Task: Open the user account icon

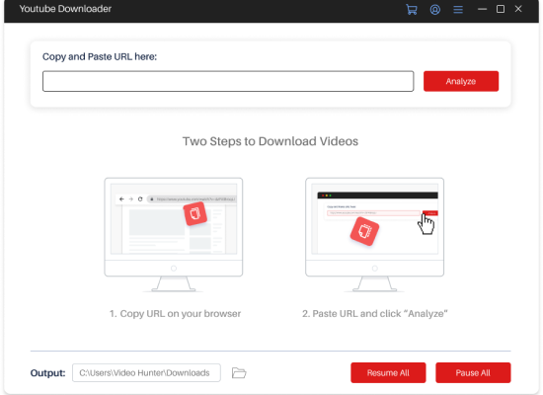Action: pos(435,9)
